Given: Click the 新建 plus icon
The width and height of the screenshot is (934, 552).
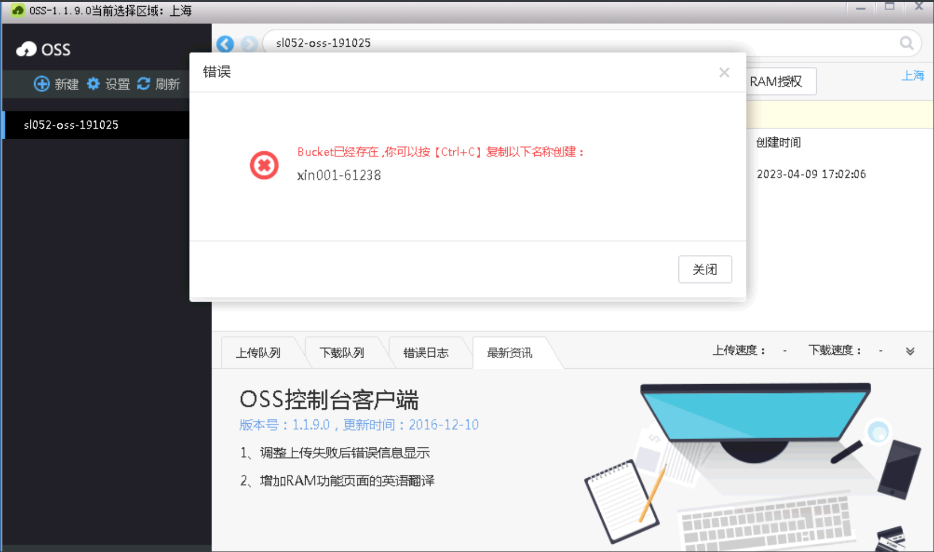Looking at the screenshot, I should pyautogui.click(x=41, y=84).
